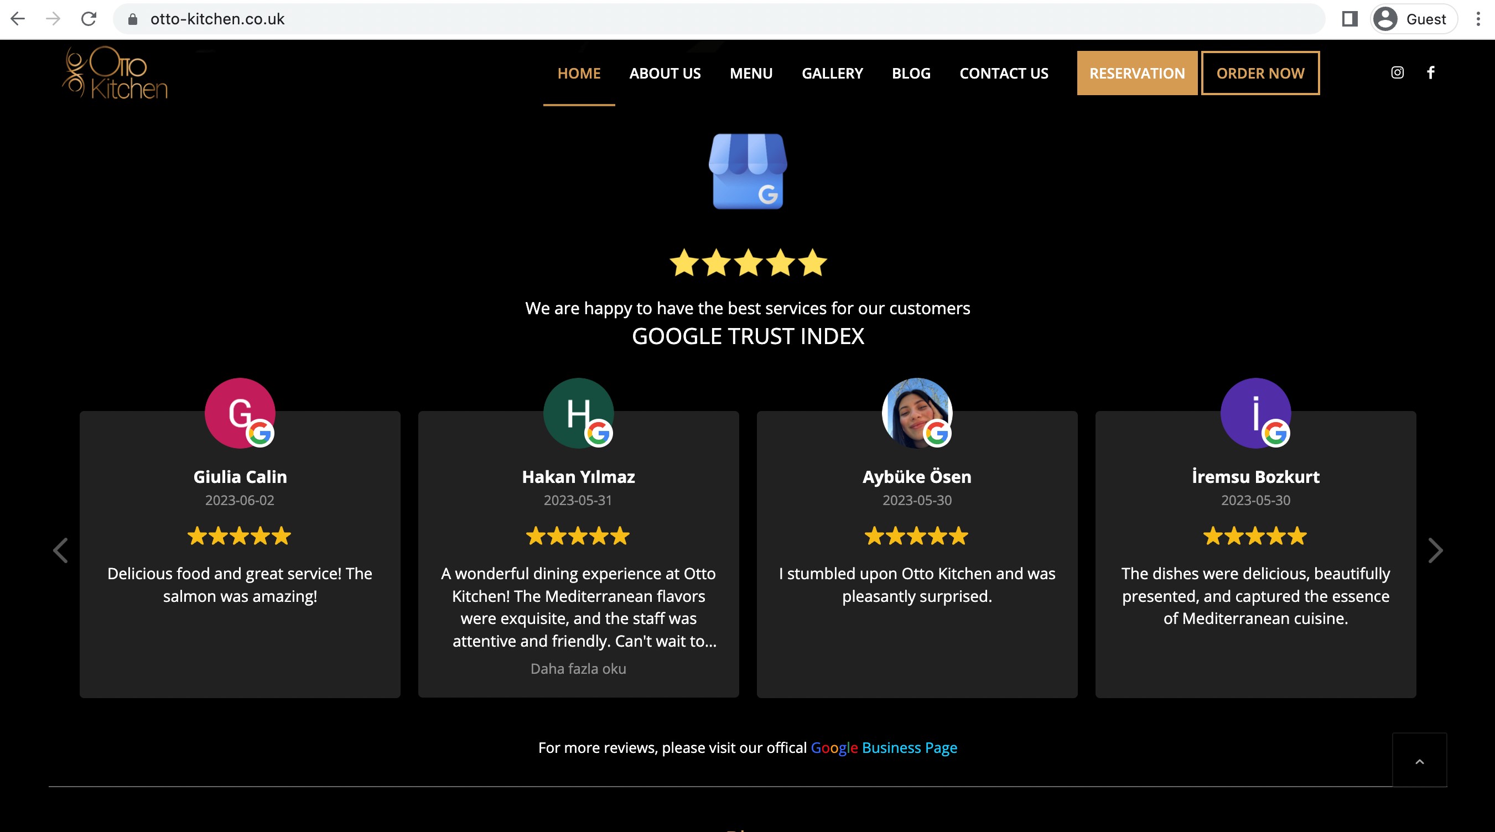The image size is (1495, 832).
Task: Open the Facebook icon link
Action: (1431, 72)
